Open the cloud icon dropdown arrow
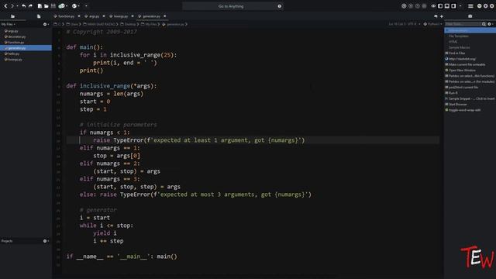 [67, 6]
